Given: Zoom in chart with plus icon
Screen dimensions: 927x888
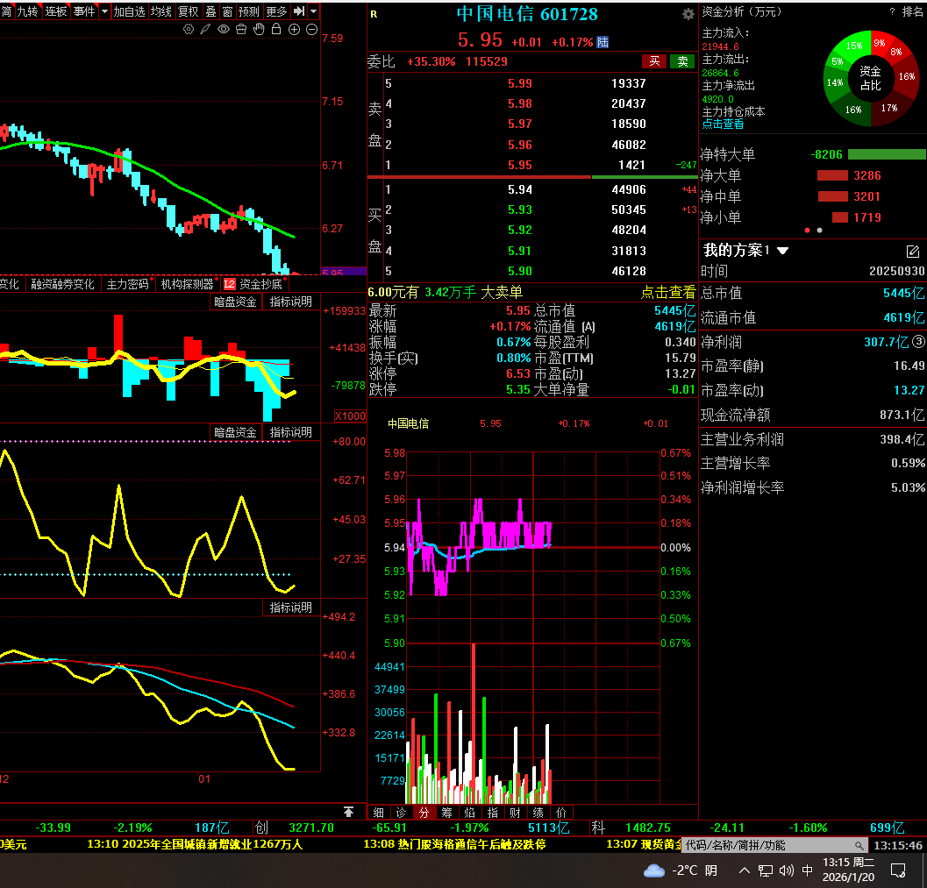Looking at the screenshot, I should (x=294, y=29).
